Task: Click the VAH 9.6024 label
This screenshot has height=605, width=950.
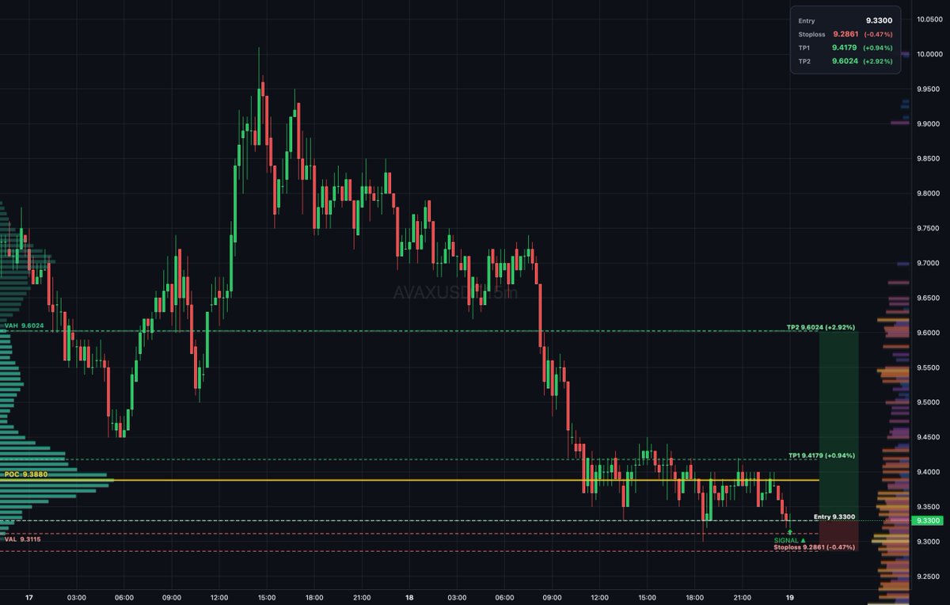Action: 25,325
